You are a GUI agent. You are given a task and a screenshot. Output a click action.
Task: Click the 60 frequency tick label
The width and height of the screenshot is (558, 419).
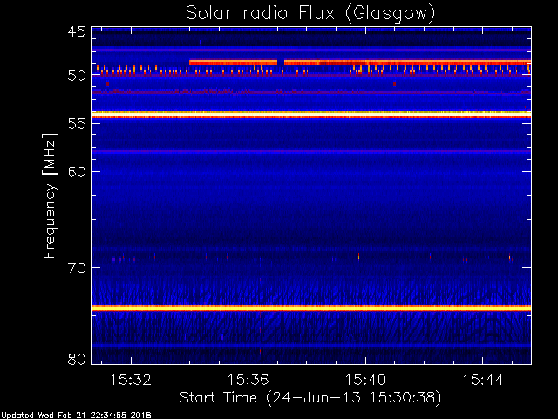(77, 172)
